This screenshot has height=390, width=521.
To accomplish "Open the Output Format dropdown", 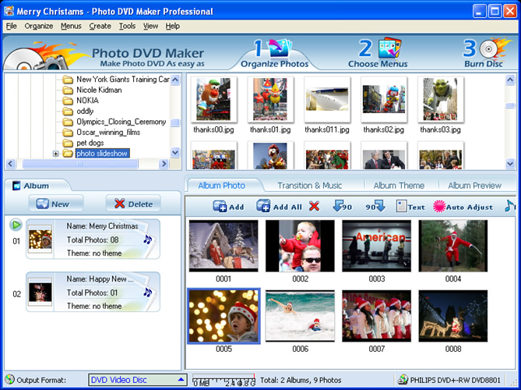I will pyautogui.click(x=138, y=380).
